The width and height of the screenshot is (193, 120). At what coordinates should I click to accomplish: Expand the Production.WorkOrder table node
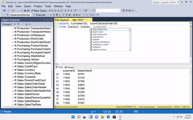point(13,39)
